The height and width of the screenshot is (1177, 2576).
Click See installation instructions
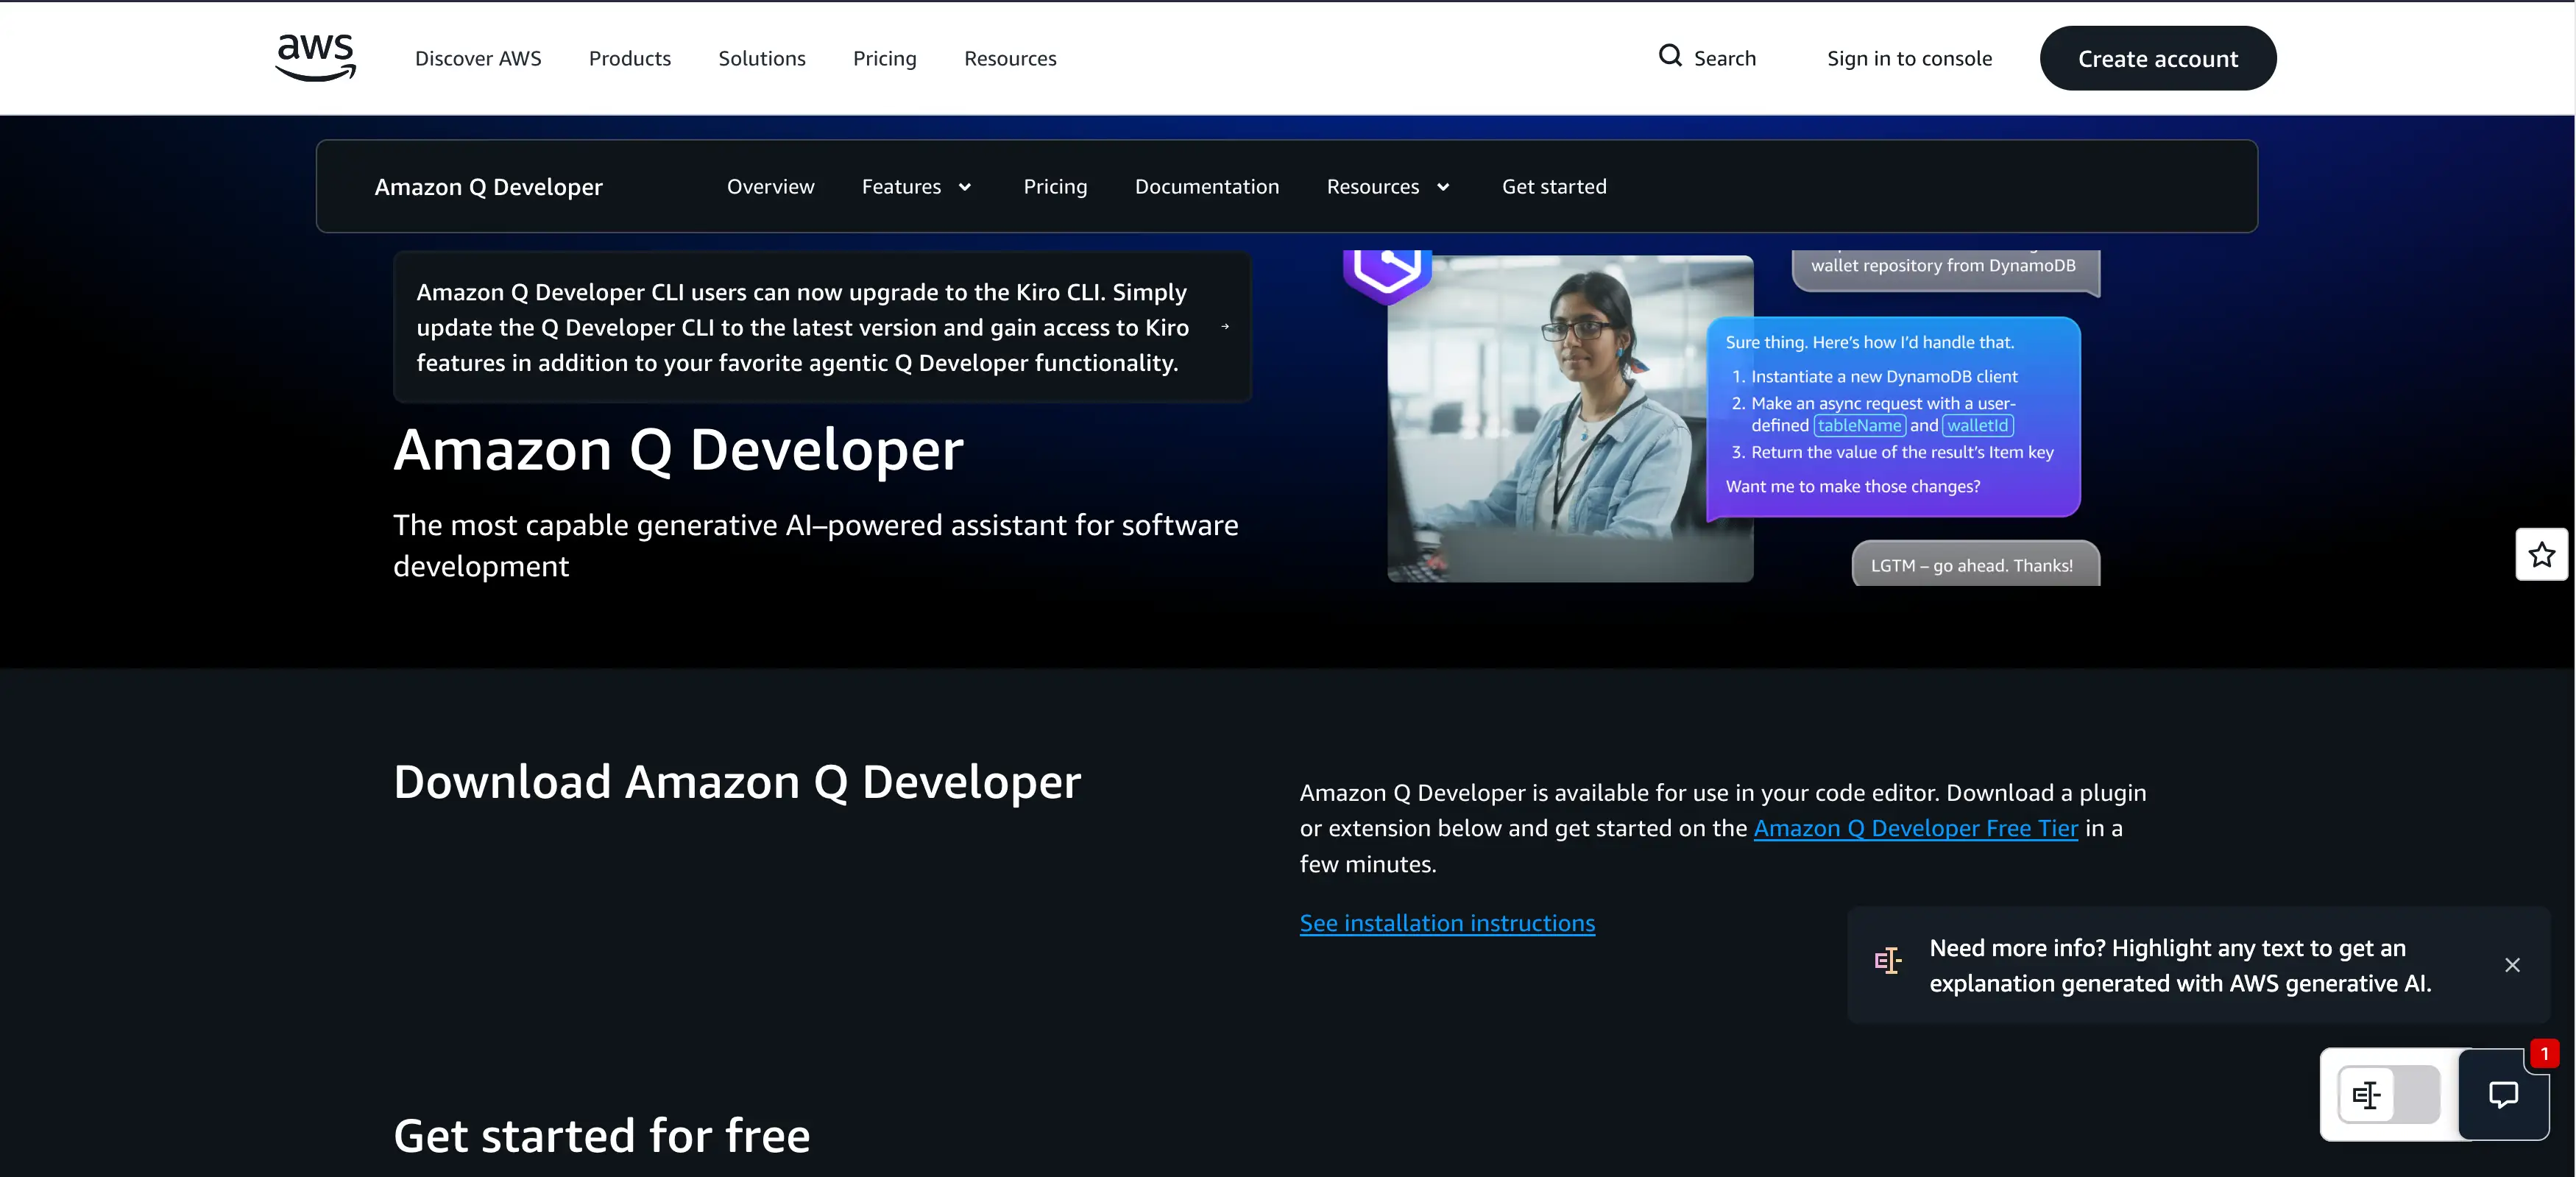[x=1446, y=923]
